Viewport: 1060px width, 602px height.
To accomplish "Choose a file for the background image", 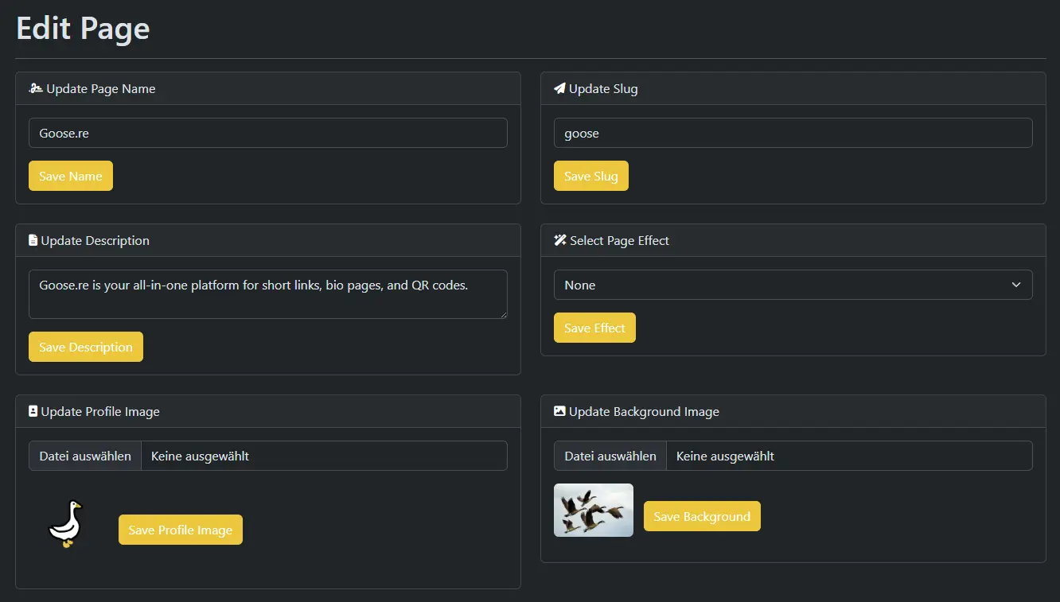I will pos(610,456).
